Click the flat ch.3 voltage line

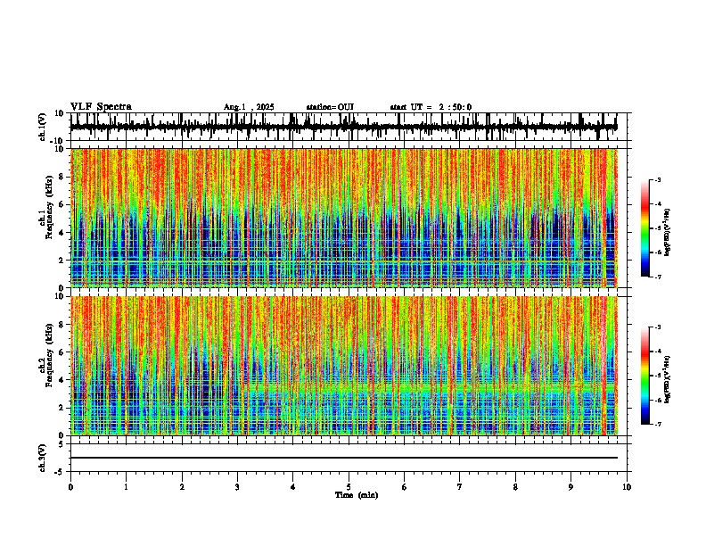point(344,458)
